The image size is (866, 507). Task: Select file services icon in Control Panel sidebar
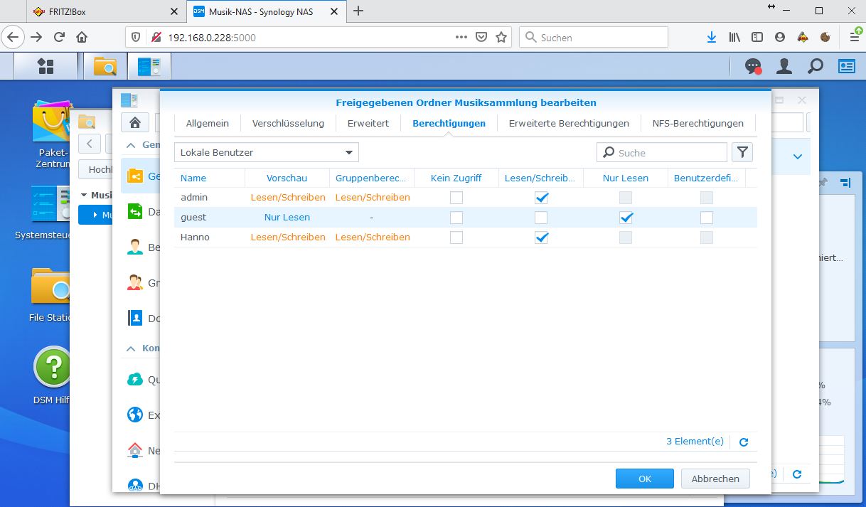[x=135, y=211]
